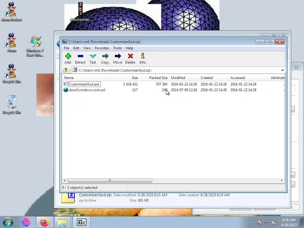Sort by the Modified column header

click(x=184, y=78)
